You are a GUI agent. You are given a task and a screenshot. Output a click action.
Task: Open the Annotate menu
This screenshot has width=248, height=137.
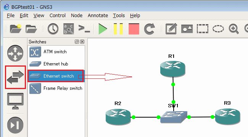click(x=98, y=16)
